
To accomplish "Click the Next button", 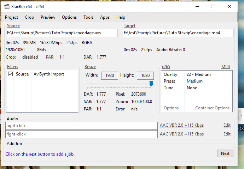I will [225, 153].
